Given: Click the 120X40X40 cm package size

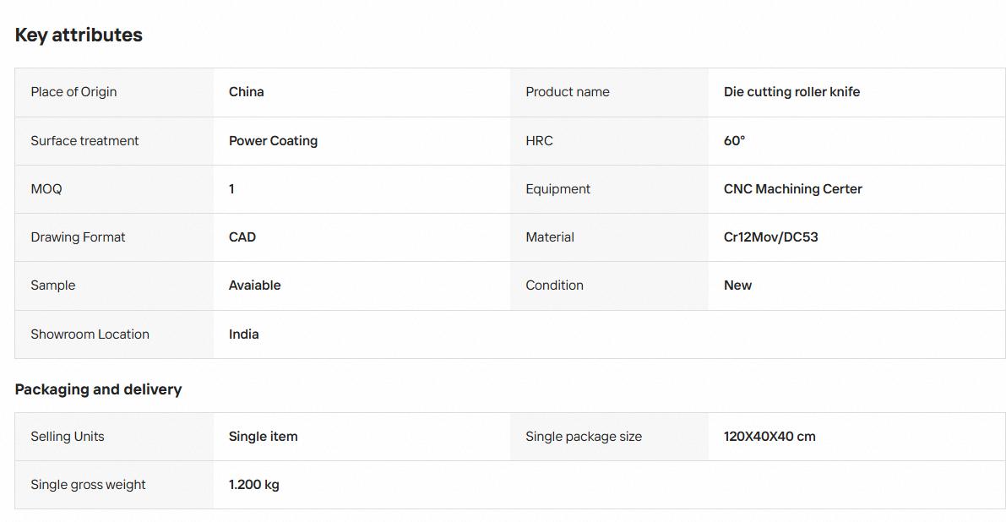Looking at the screenshot, I should pyautogui.click(x=769, y=437).
